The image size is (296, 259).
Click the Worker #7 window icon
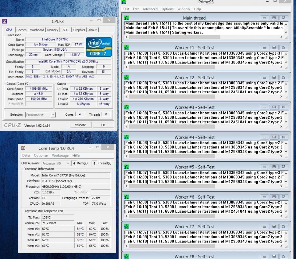tap(126, 226)
